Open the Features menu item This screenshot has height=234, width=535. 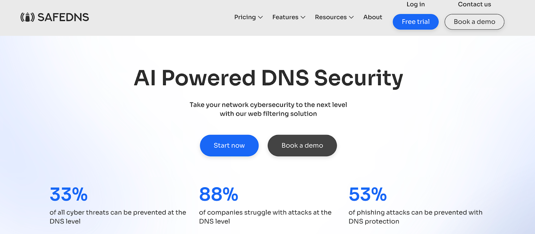pyautogui.click(x=285, y=17)
